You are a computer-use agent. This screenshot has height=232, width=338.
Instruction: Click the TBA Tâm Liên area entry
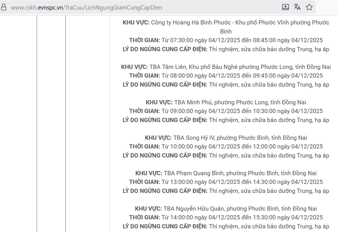click(x=226, y=67)
